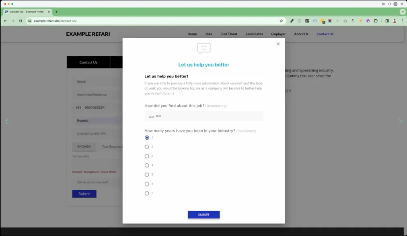Open the orange shop extension icon

pos(360,21)
